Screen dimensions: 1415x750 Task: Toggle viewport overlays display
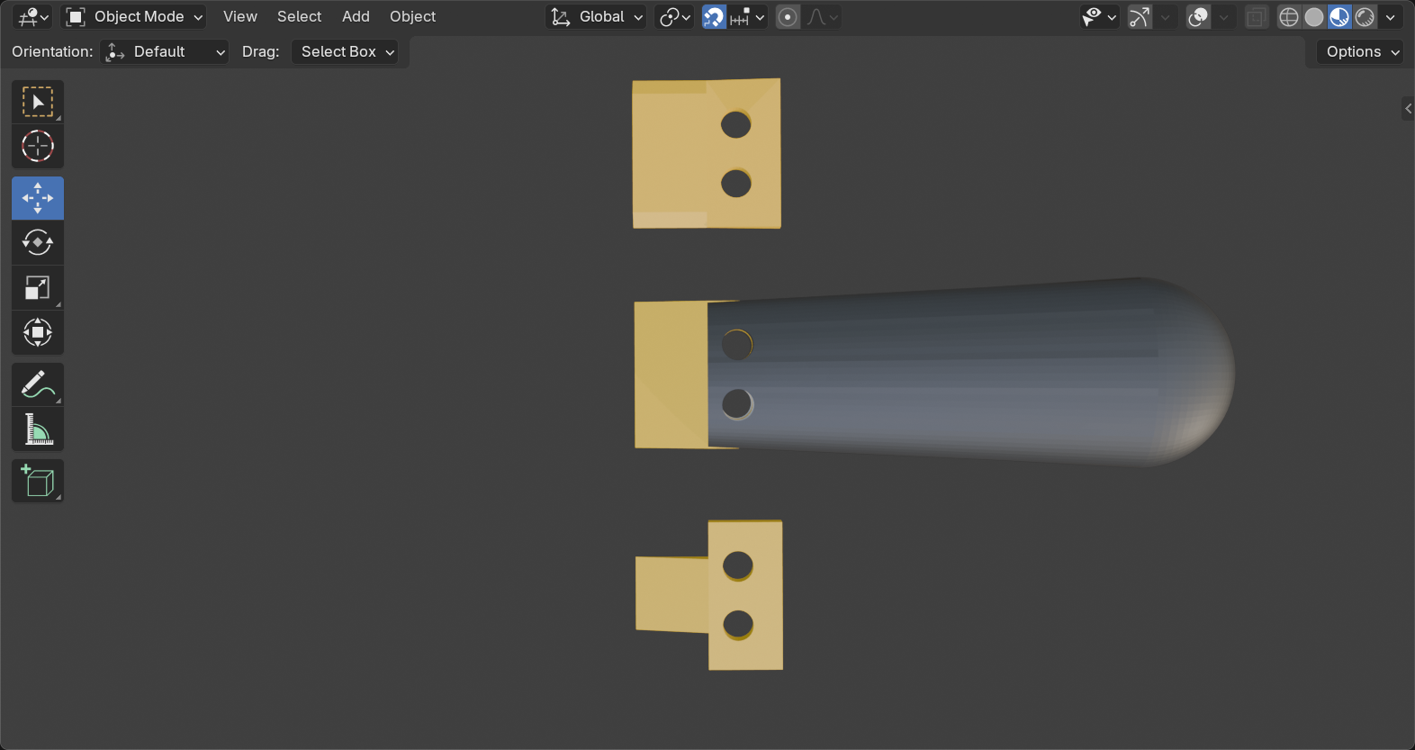point(1198,16)
